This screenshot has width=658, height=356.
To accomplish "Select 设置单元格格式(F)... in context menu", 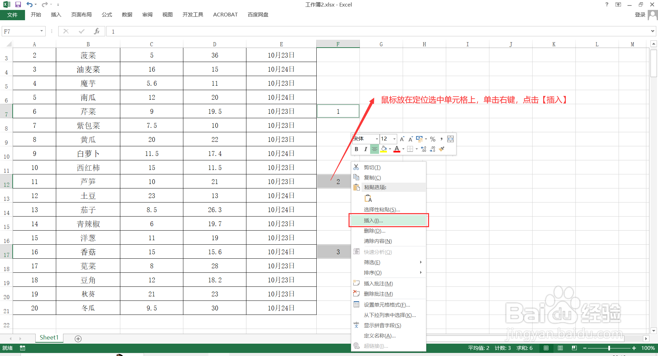I will pos(389,305).
